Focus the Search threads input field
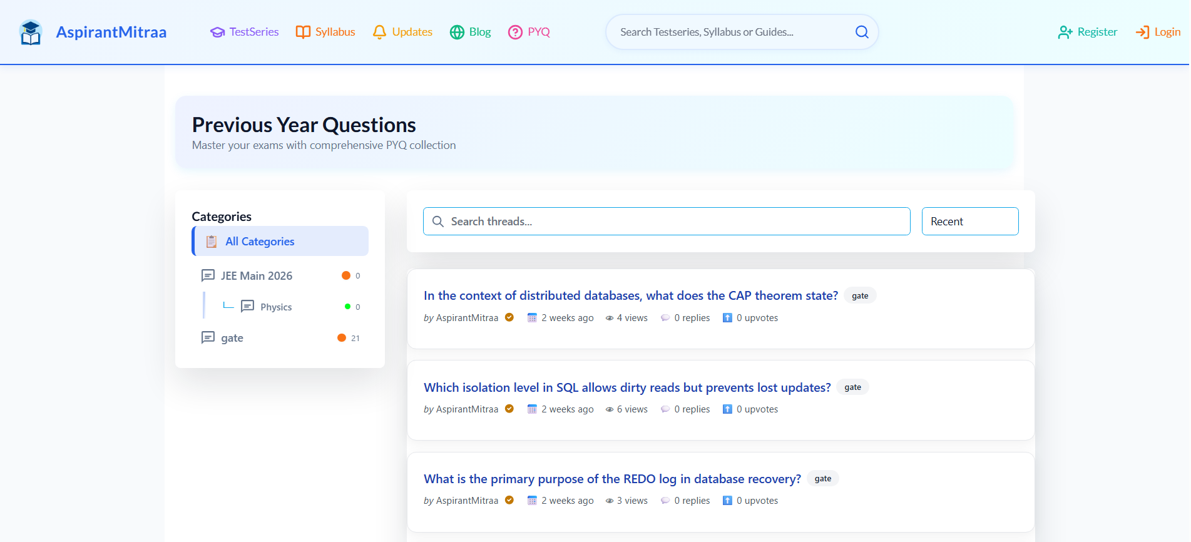The width and height of the screenshot is (1191, 542). [667, 222]
